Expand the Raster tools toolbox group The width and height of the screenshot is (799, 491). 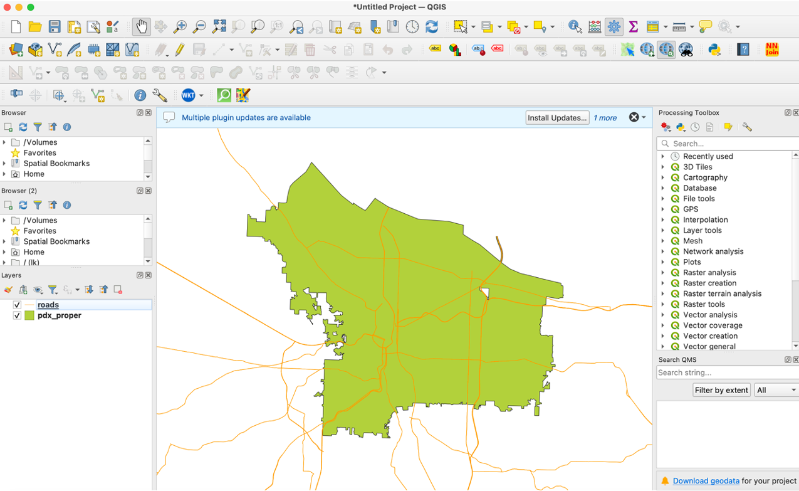click(663, 304)
